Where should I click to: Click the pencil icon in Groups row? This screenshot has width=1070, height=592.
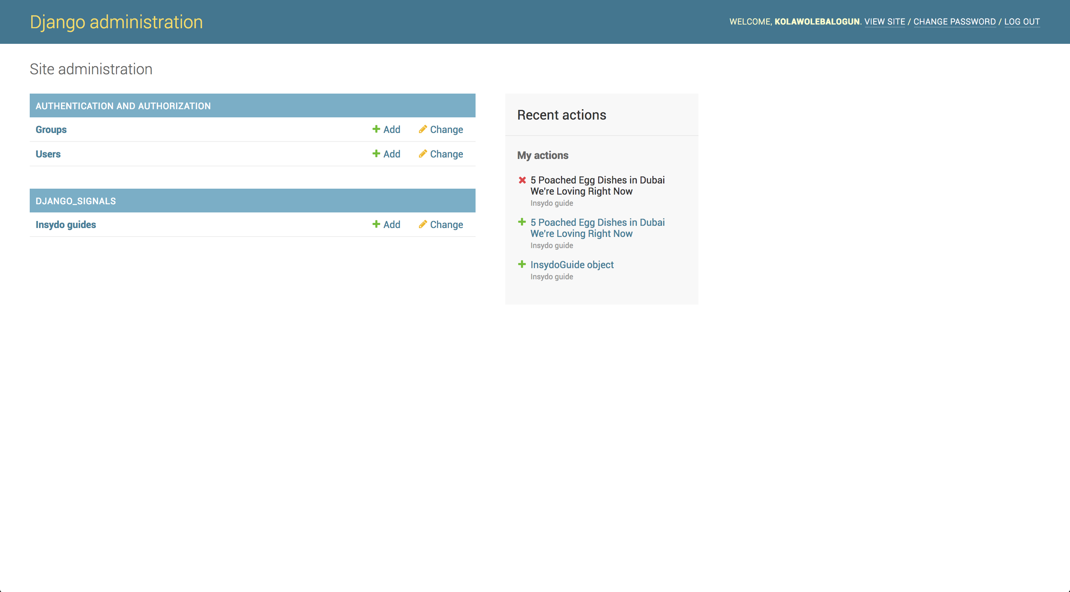tap(422, 129)
